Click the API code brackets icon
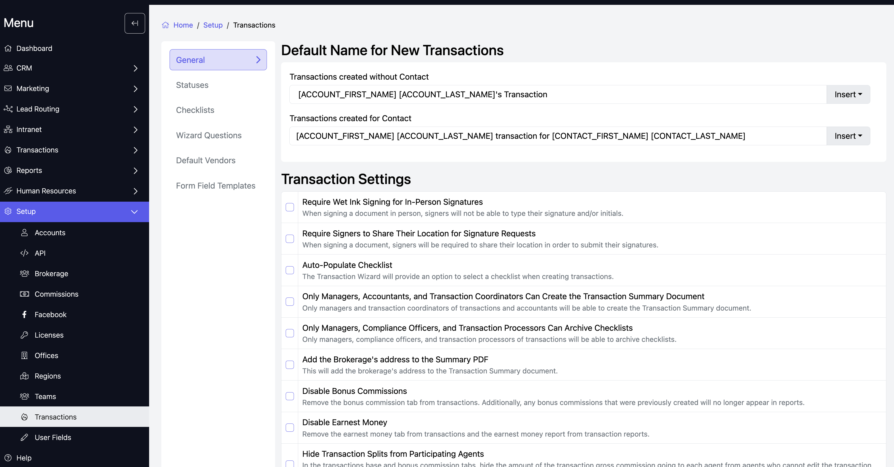This screenshot has height=467, width=894. coord(24,253)
